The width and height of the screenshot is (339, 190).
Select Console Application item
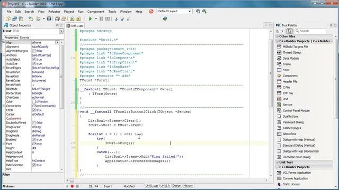click(x=295, y=178)
